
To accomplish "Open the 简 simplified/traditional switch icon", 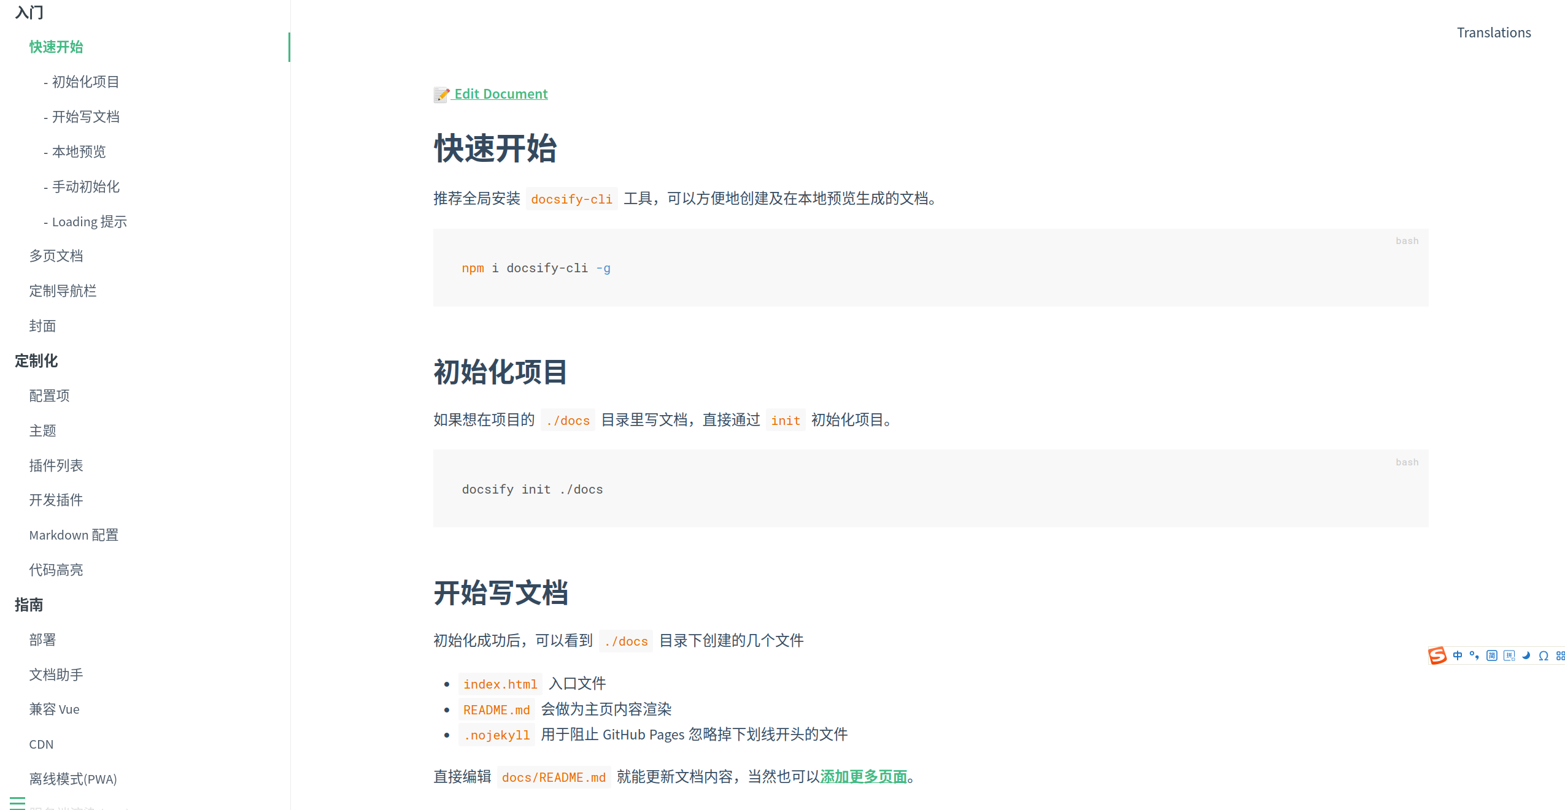I will coord(1491,655).
